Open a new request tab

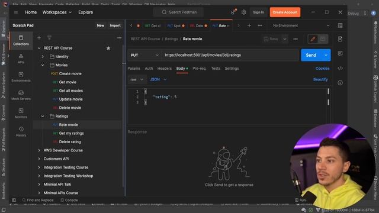(249, 25)
